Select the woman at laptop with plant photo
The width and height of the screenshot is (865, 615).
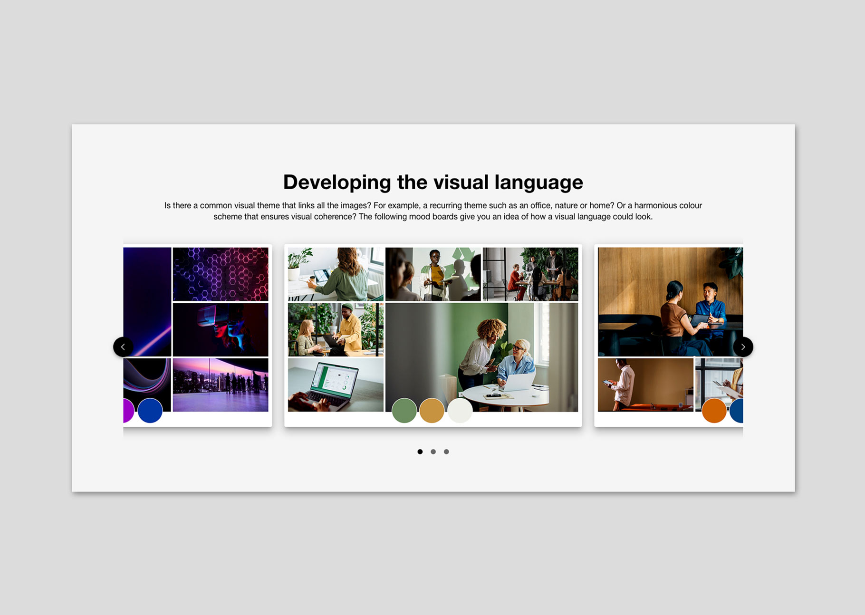point(336,274)
